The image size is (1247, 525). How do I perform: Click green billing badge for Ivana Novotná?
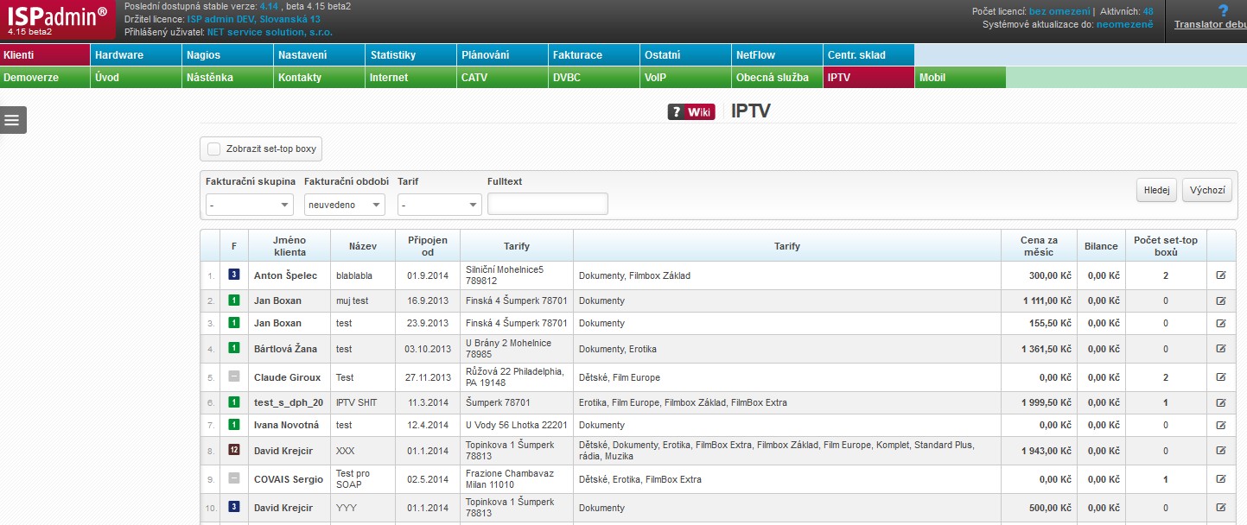pyautogui.click(x=233, y=424)
